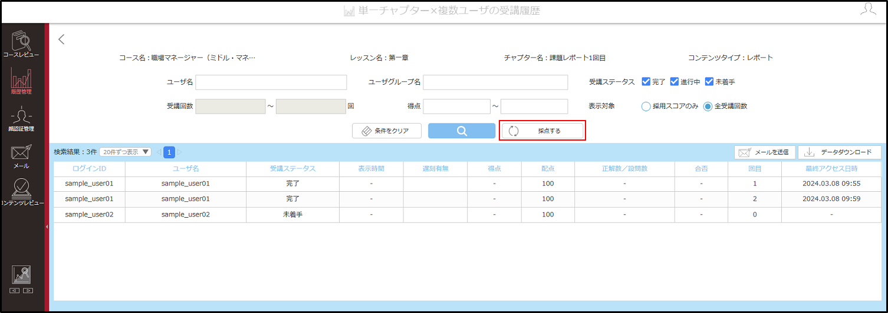Click the right arrow below sidebar image icon
This screenshot has width=888, height=313.
(28, 291)
